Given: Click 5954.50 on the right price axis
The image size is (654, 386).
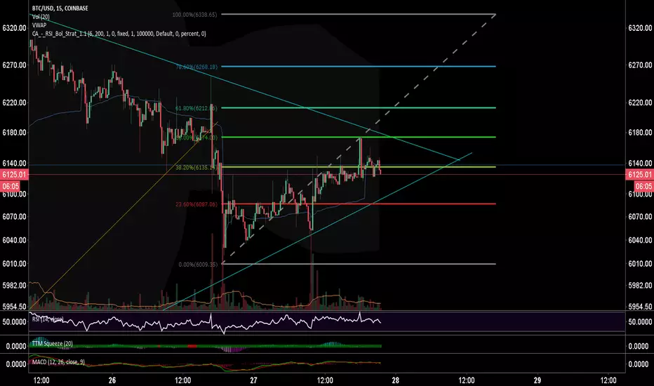Looking at the screenshot, I should point(640,307).
